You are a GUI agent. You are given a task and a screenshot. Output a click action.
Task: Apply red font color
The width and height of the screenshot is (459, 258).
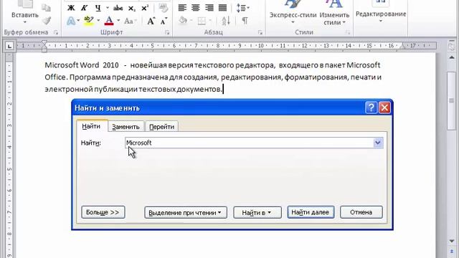point(109,21)
